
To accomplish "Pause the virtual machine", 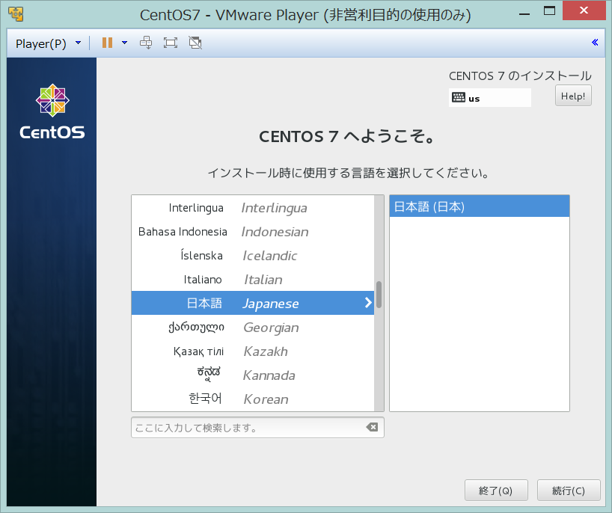I will 107,43.
